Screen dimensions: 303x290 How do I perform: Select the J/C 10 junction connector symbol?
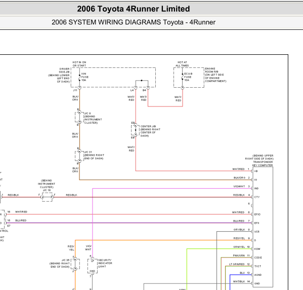click(x=47, y=197)
